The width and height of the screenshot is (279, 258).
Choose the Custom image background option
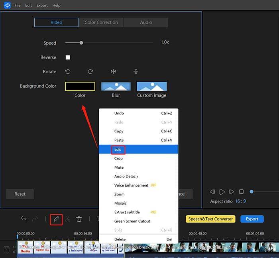pos(151,87)
